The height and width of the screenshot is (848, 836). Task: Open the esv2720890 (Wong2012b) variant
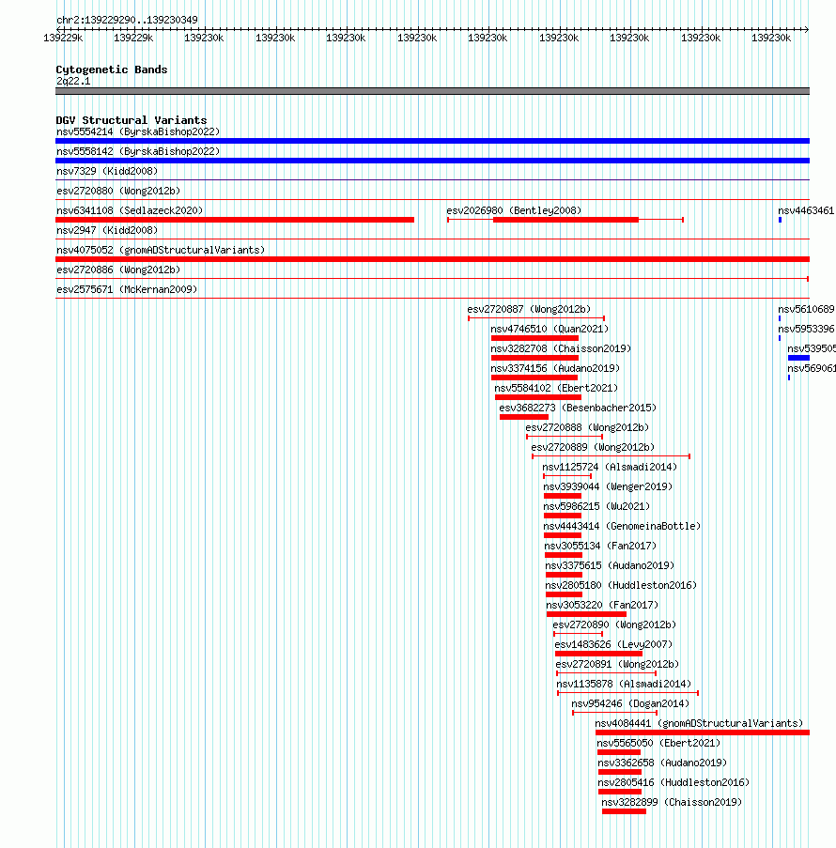pyautogui.click(x=614, y=625)
